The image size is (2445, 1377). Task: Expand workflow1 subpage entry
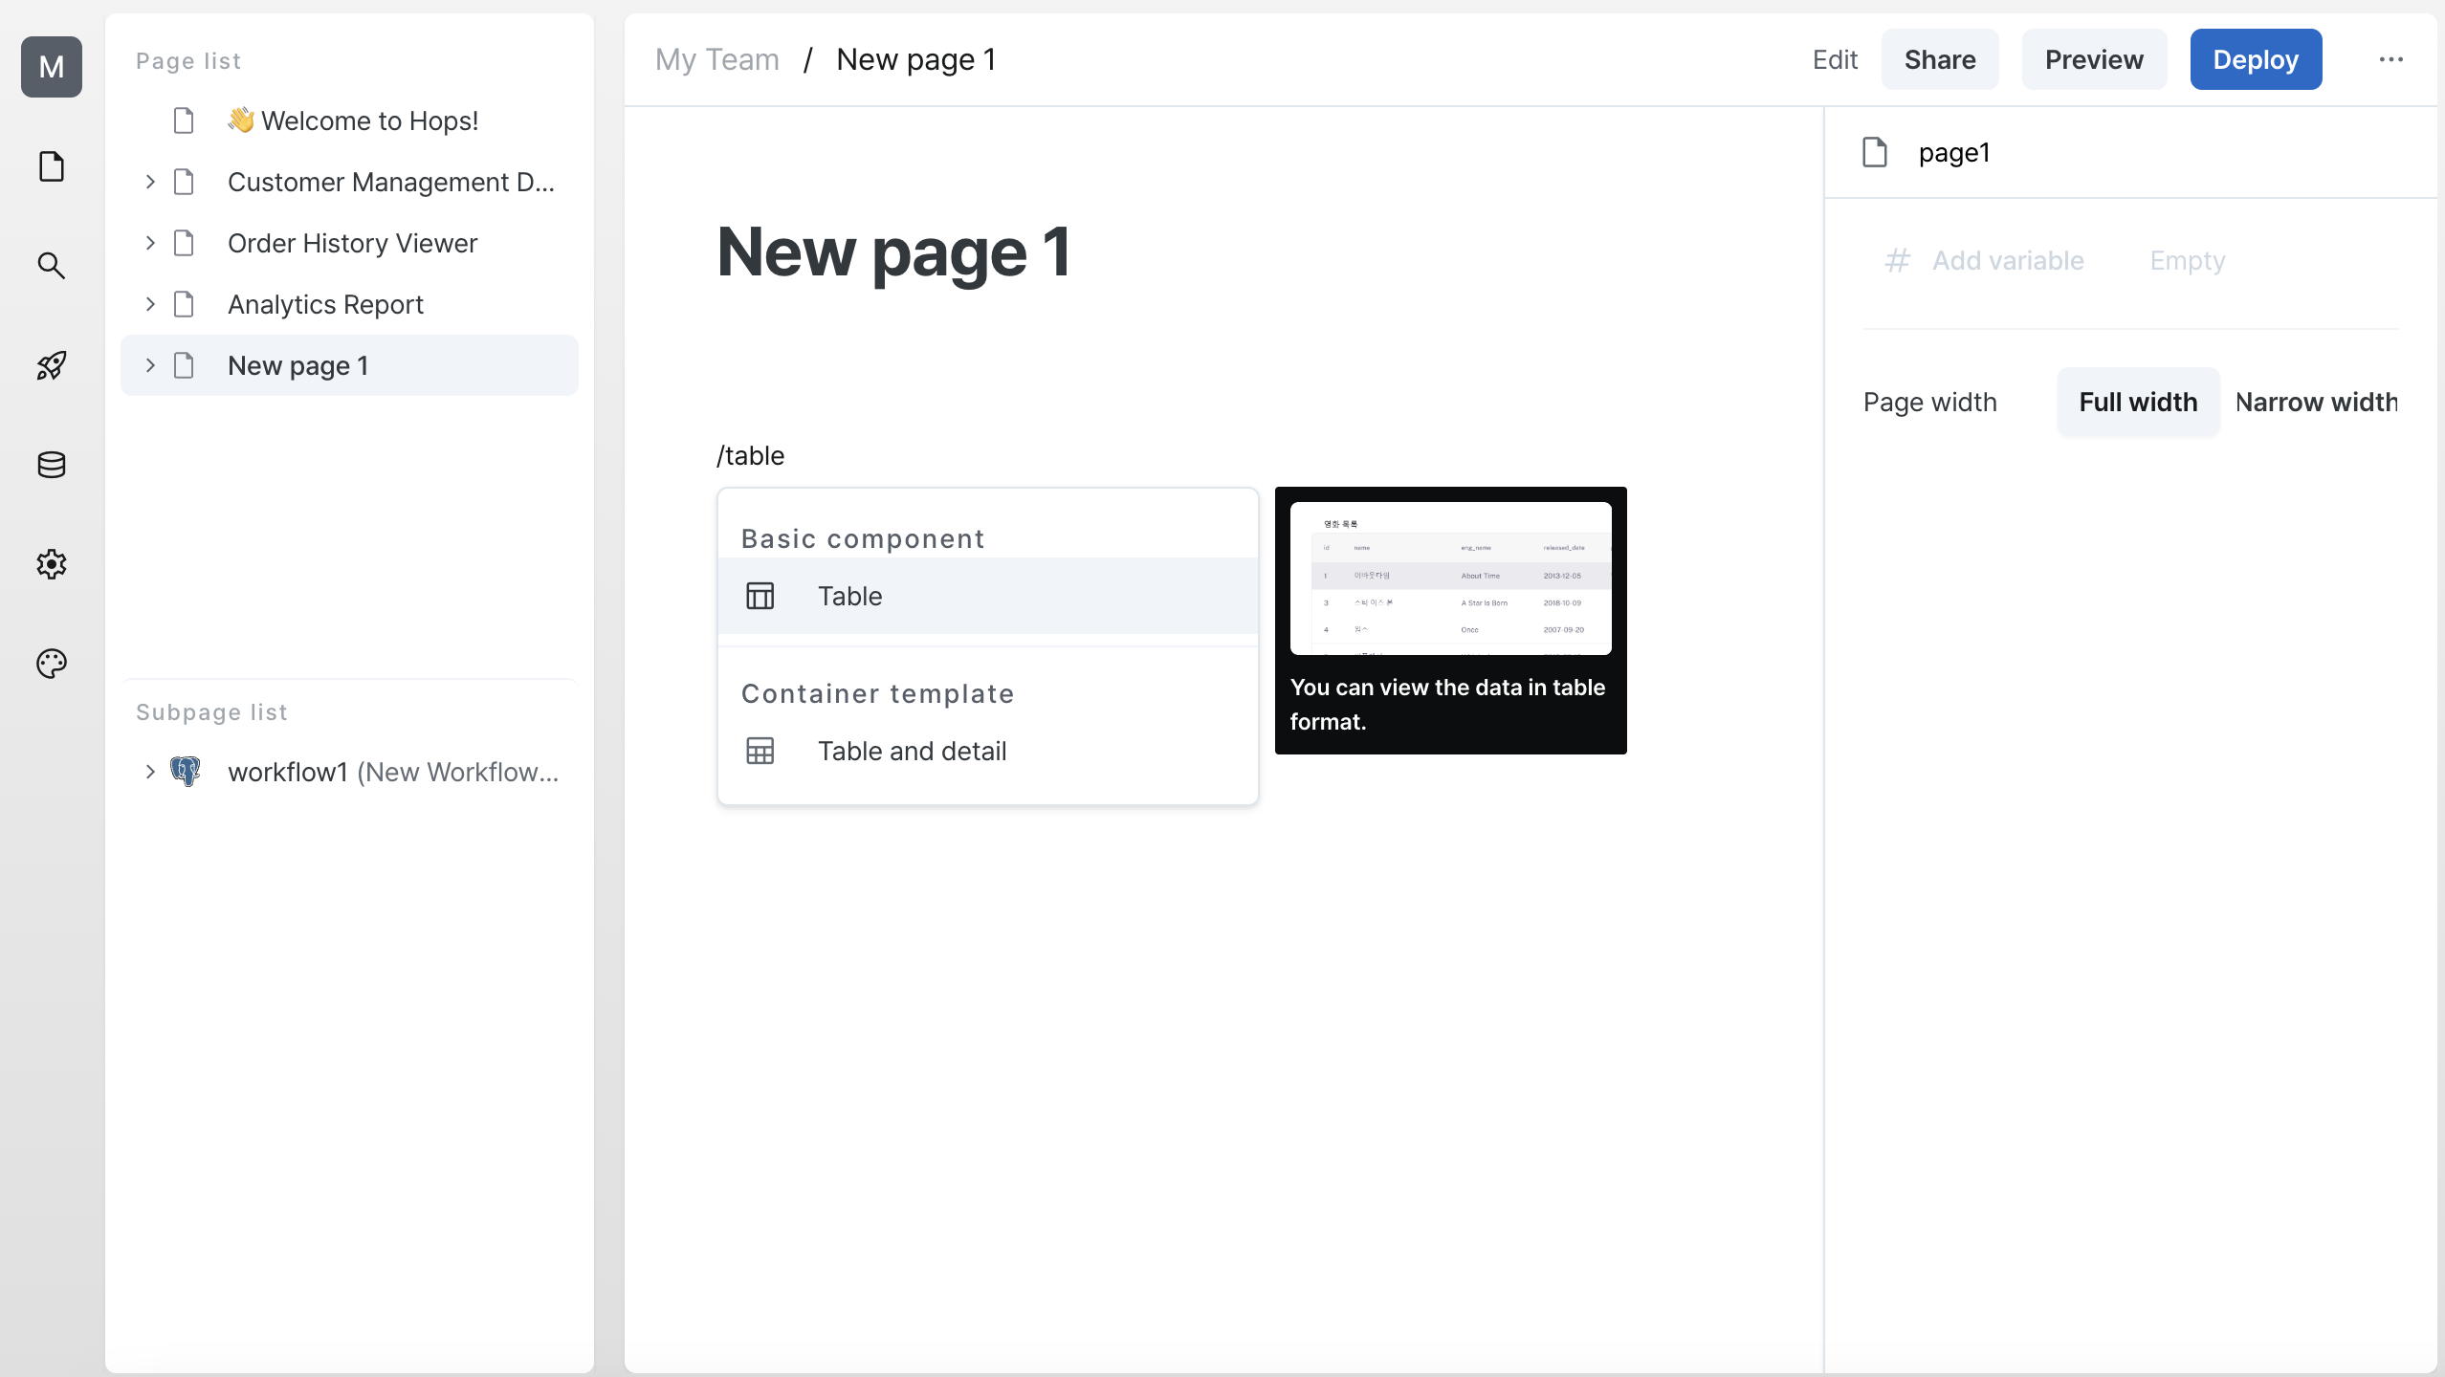[150, 771]
